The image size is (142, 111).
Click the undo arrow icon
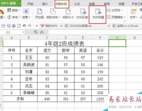tap(24, 26)
